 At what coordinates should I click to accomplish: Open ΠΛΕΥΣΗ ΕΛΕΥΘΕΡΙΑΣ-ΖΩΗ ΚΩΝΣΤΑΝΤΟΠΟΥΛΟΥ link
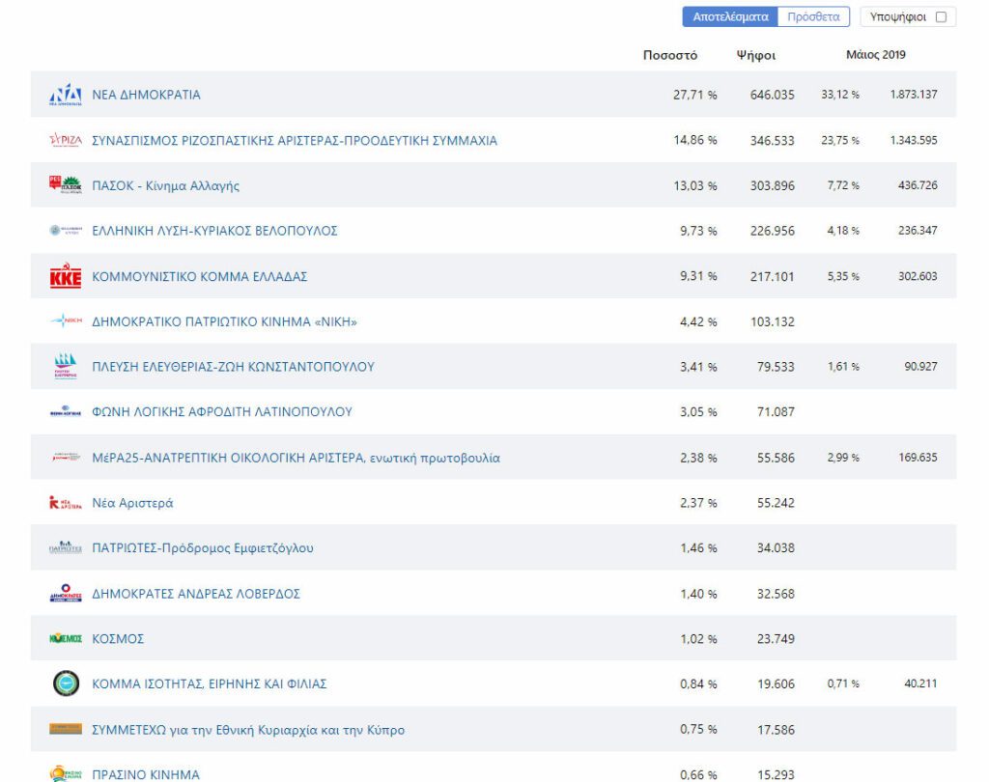[234, 367]
